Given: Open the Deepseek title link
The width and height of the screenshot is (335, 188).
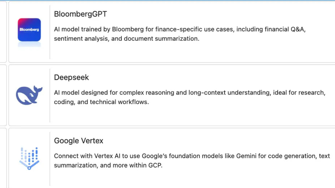Looking at the screenshot, I should 71,78.
